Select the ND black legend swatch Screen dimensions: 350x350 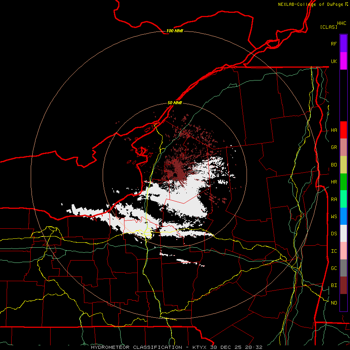(x=343, y=303)
